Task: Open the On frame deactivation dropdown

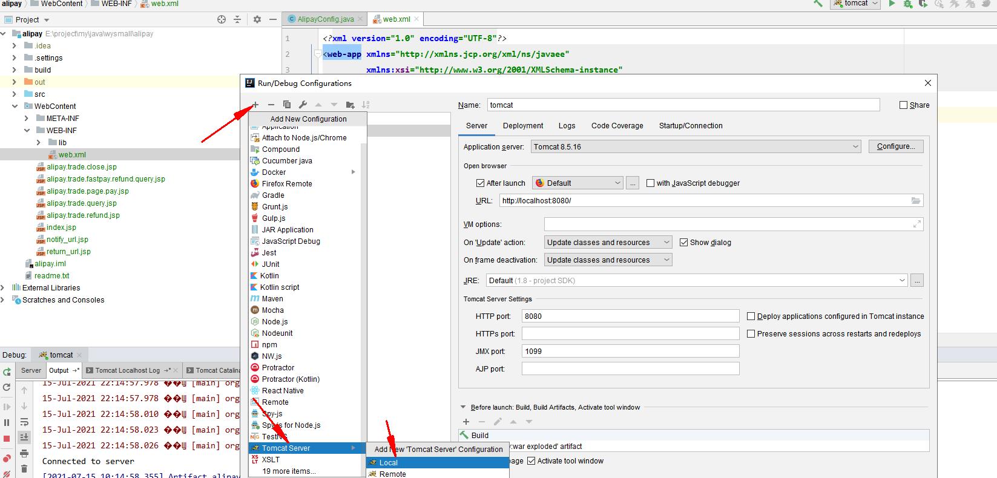Action: [x=608, y=260]
